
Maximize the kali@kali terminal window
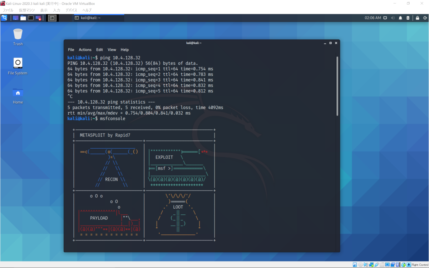coord(330,43)
